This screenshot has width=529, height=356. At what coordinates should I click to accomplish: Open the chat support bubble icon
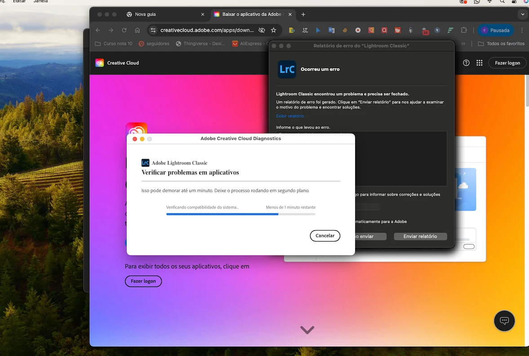(504, 321)
